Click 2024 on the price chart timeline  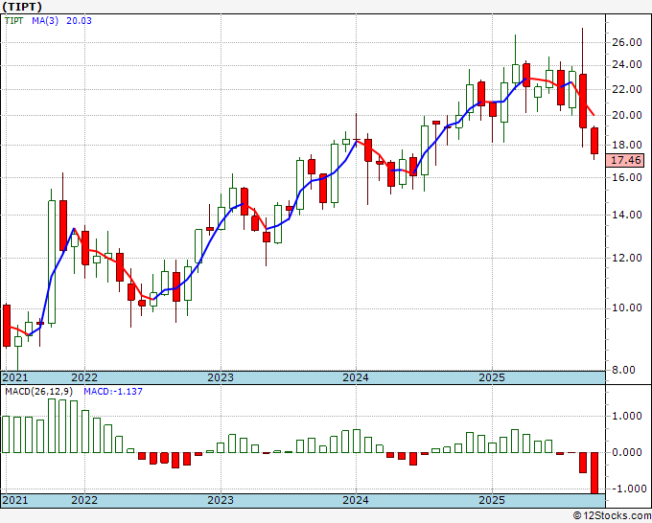pyautogui.click(x=356, y=377)
